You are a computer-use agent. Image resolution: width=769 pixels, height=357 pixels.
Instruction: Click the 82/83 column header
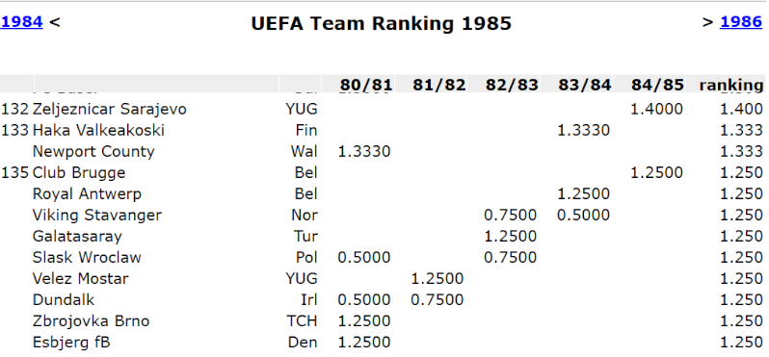512,85
